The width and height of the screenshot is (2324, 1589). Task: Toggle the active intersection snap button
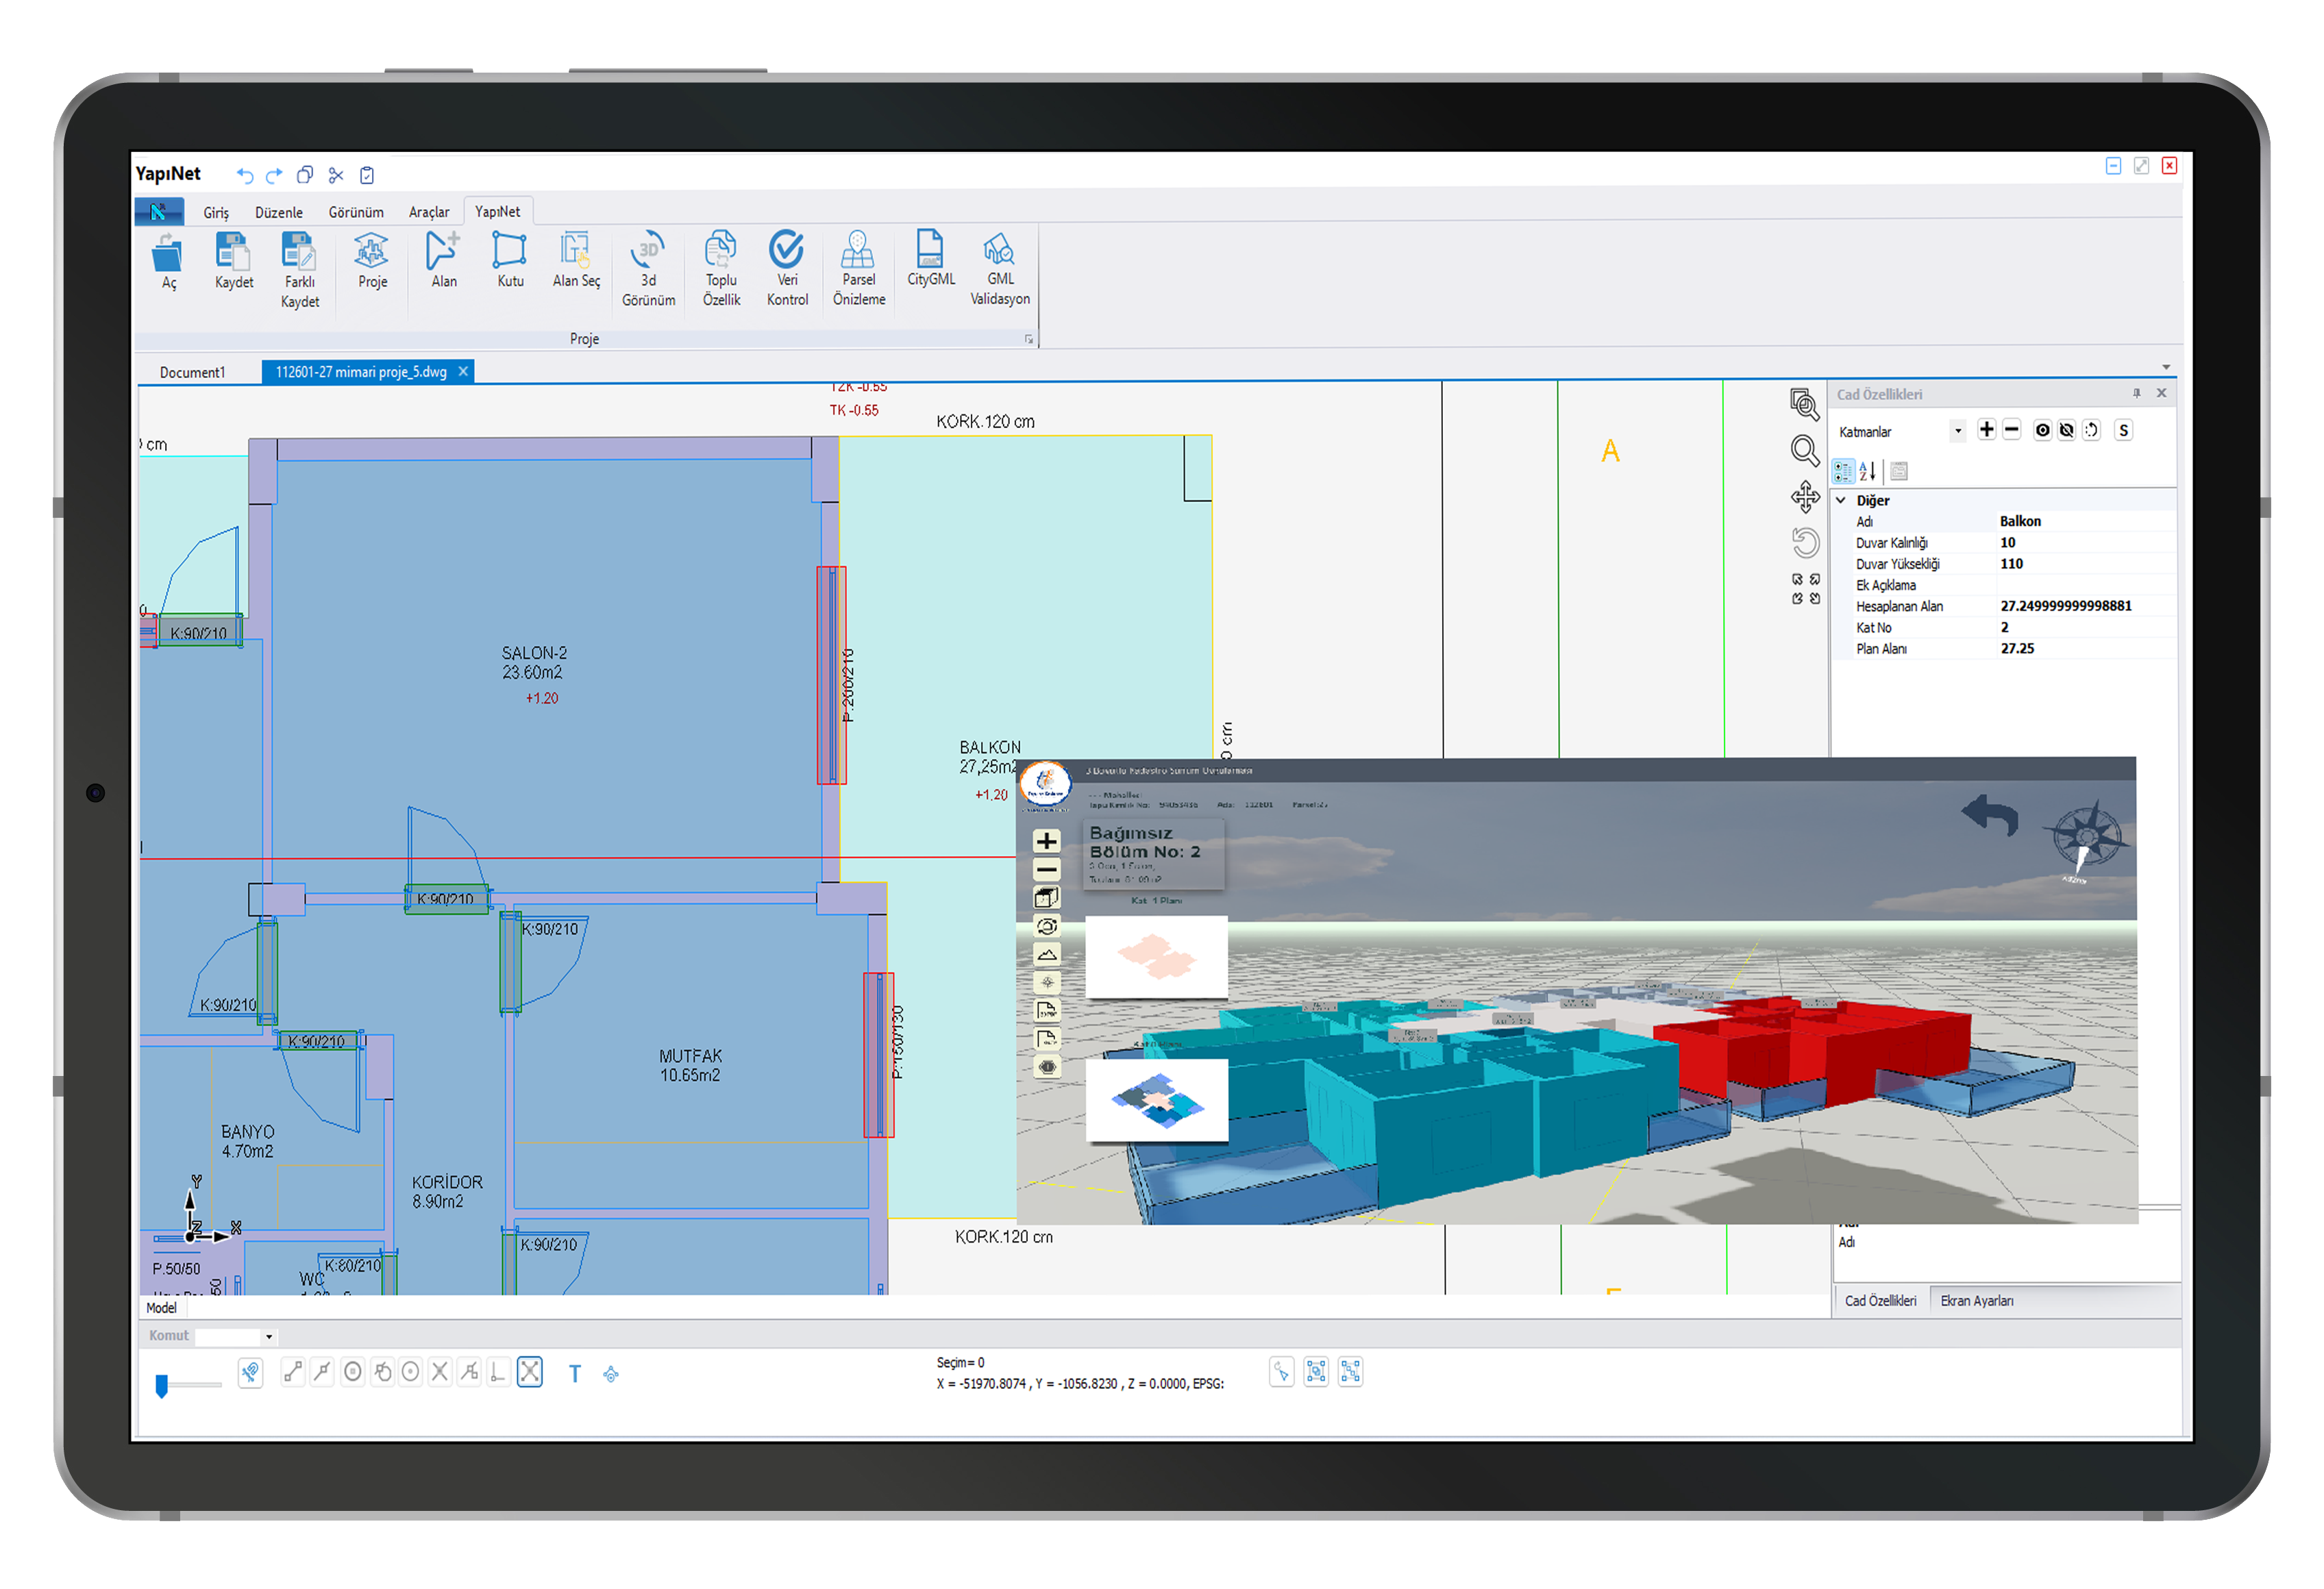[530, 1372]
